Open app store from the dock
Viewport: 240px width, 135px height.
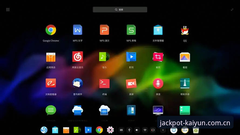66,130
